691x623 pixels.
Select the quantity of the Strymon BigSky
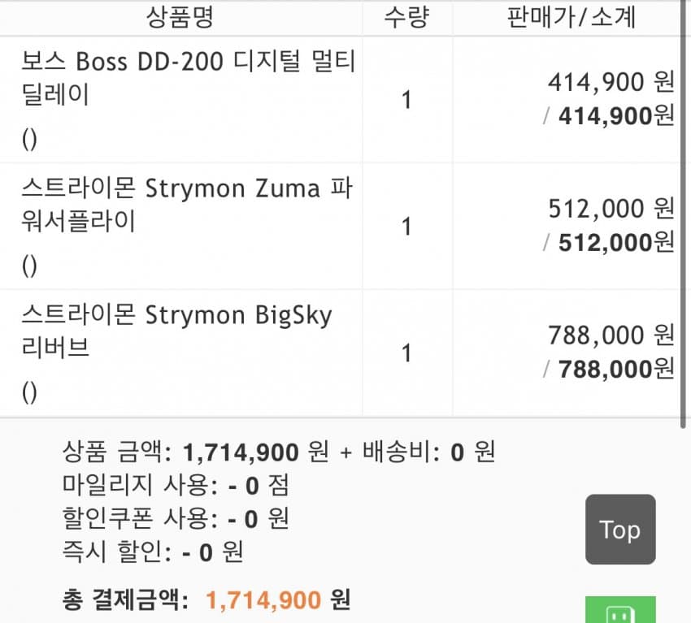point(406,353)
